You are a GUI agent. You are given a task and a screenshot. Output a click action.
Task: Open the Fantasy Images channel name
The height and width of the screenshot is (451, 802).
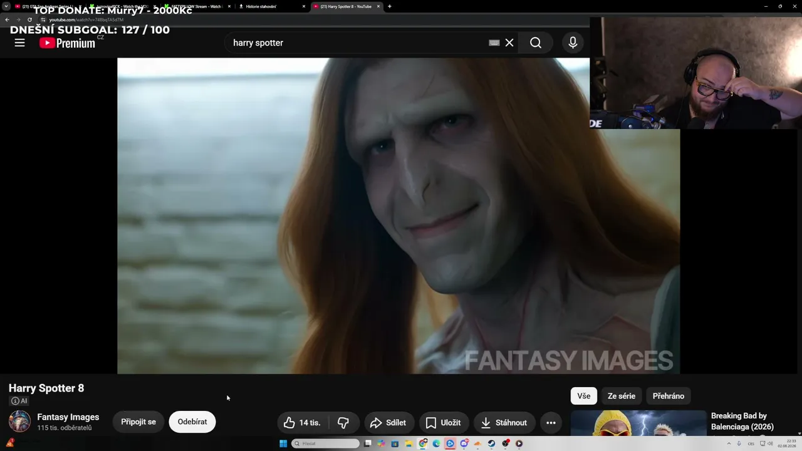(x=68, y=417)
